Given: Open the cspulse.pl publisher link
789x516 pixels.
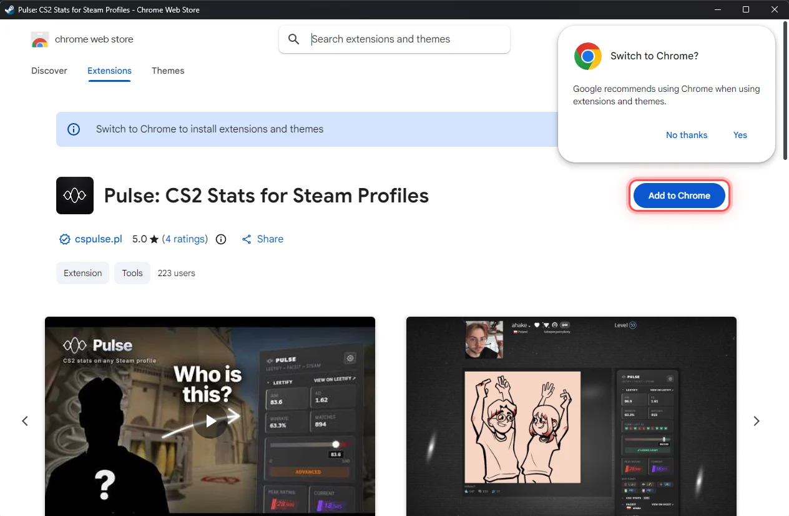Looking at the screenshot, I should click(98, 239).
